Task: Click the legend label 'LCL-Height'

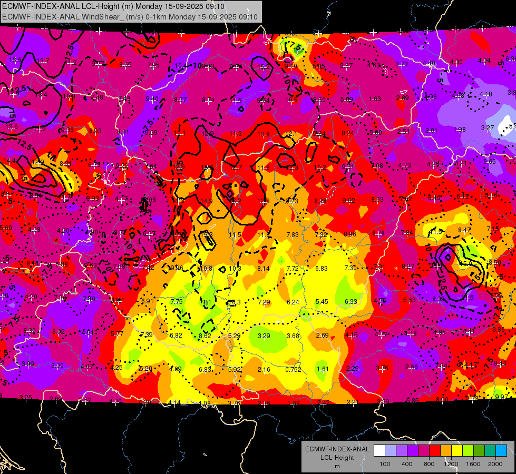Action: coord(337,458)
